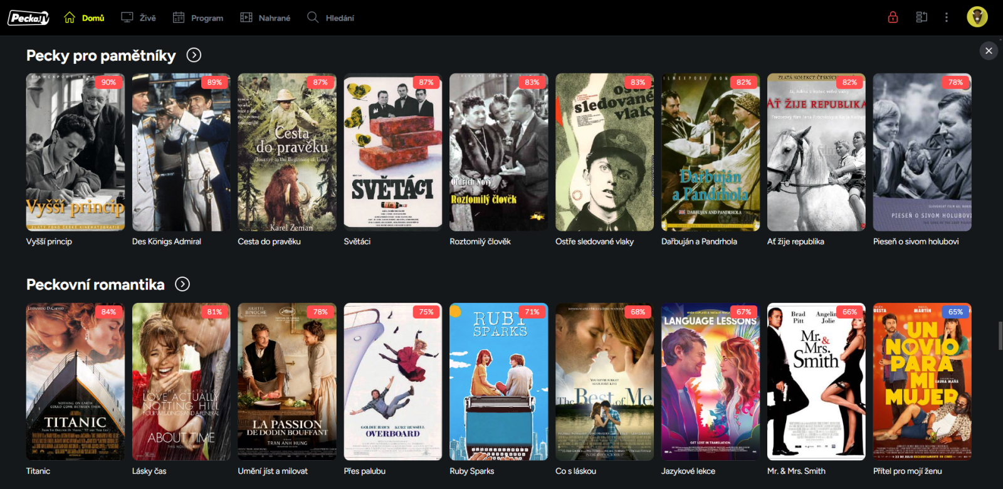
Task: Click the caption 'Mr. & Mrs. Smith'
Action: [x=797, y=471]
